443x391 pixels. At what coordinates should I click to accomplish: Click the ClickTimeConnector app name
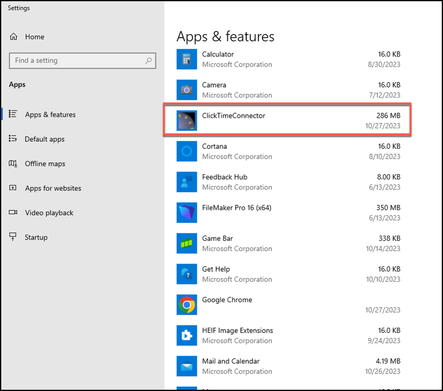pyautogui.click(x=234, y=115)
